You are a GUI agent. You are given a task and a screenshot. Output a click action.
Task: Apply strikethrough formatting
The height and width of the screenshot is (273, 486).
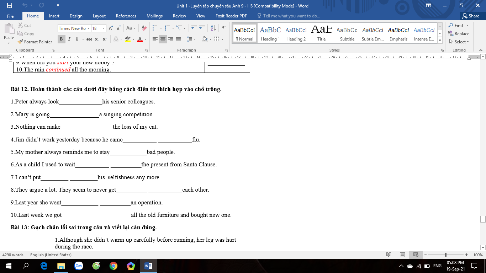(89, 39)
